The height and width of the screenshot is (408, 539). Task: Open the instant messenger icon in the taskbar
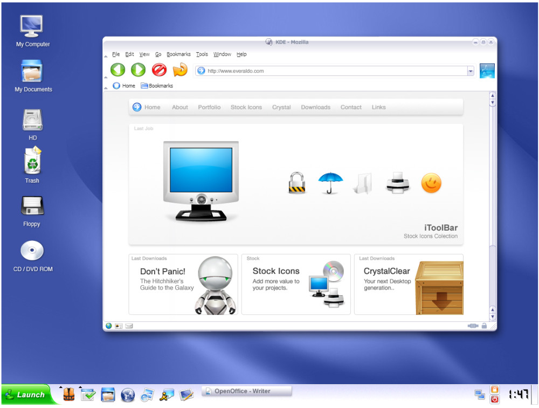click(167, 395)
